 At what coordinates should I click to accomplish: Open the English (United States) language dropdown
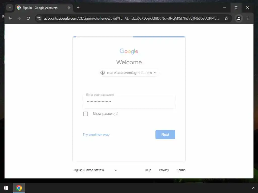pos(95,170)
